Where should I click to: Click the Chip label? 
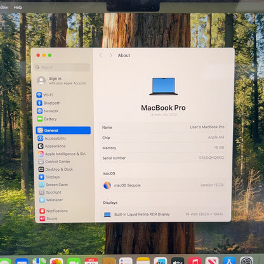(106, 138)
